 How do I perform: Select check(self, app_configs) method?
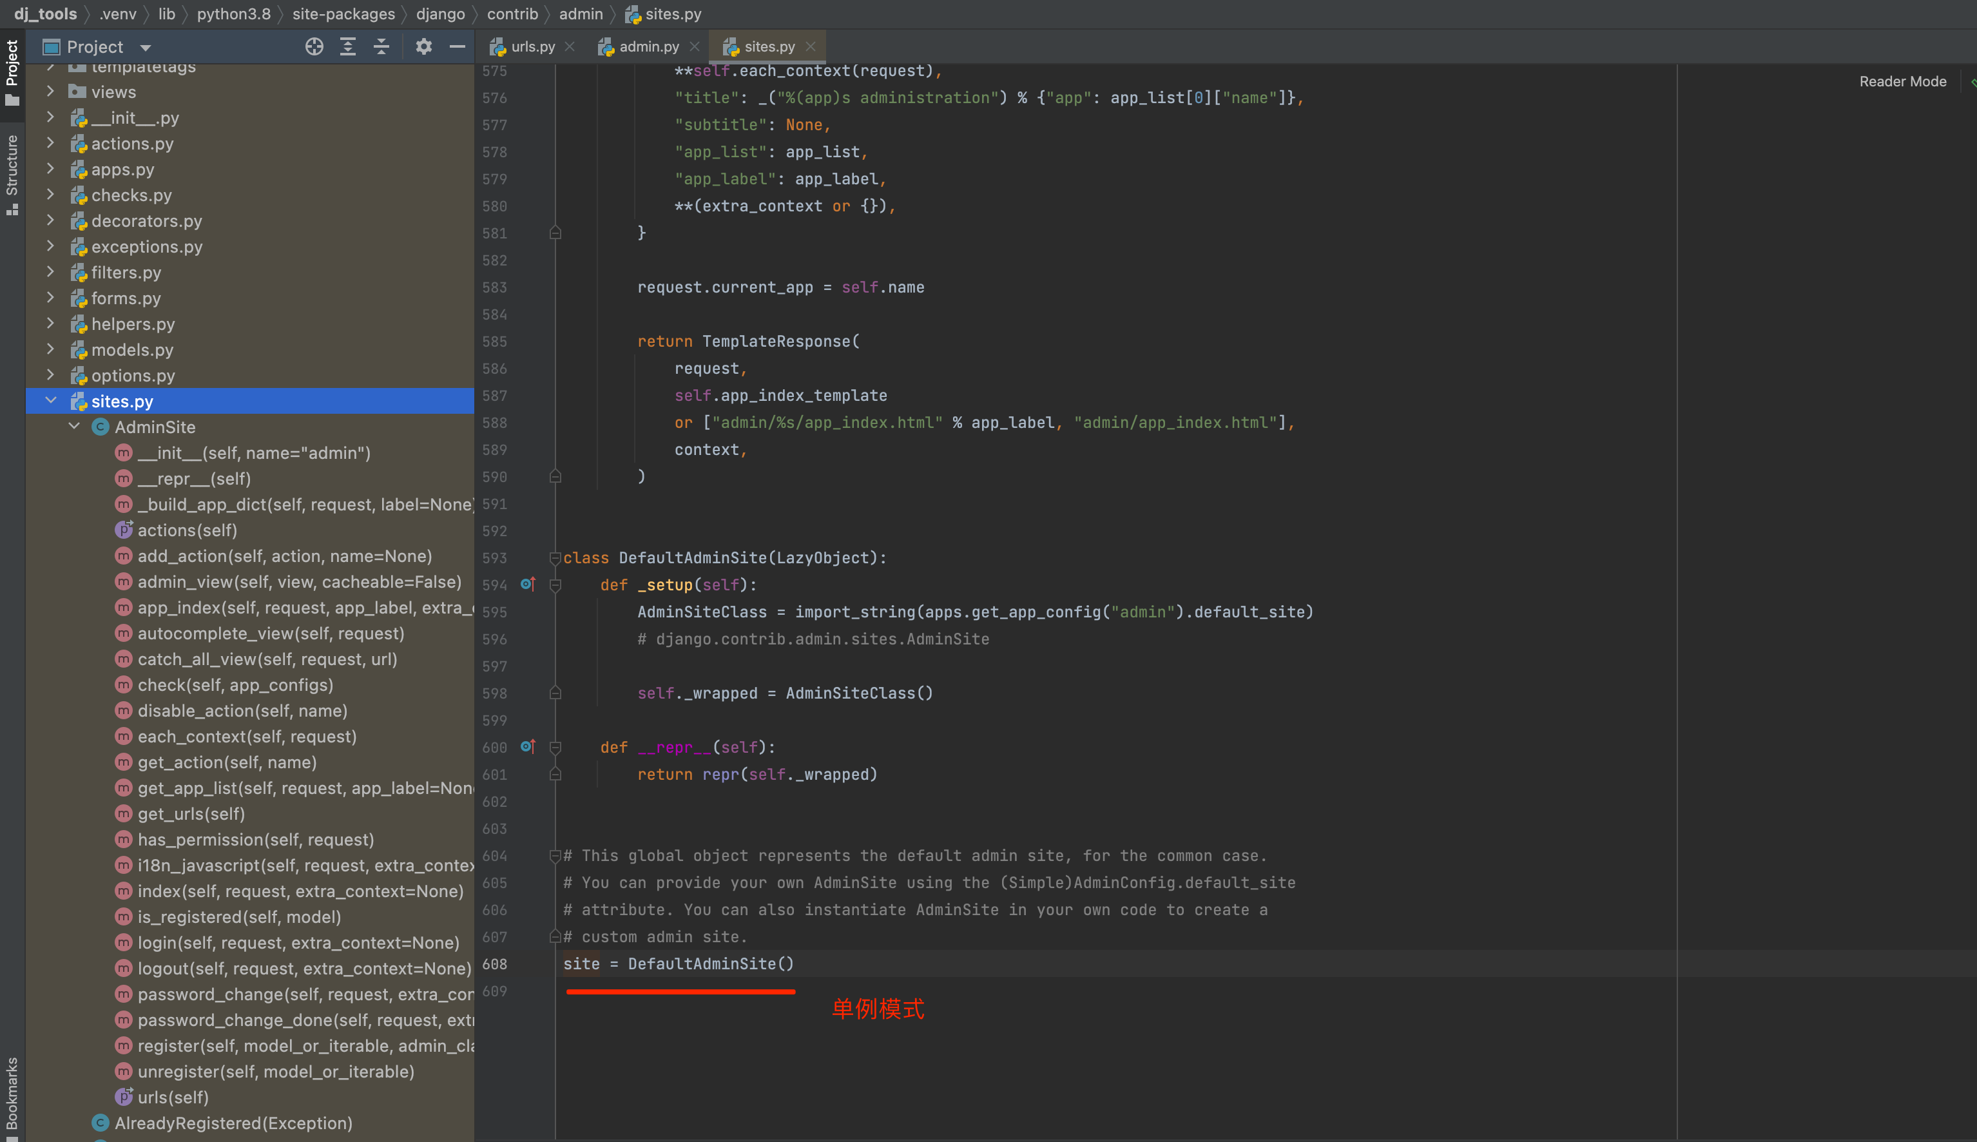pos(235,684)
